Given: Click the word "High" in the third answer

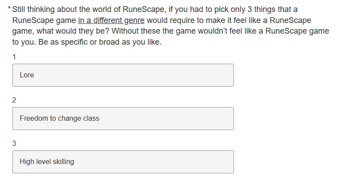Looking at the screenshot, I should pyautogui.click(x=27, y=162).
